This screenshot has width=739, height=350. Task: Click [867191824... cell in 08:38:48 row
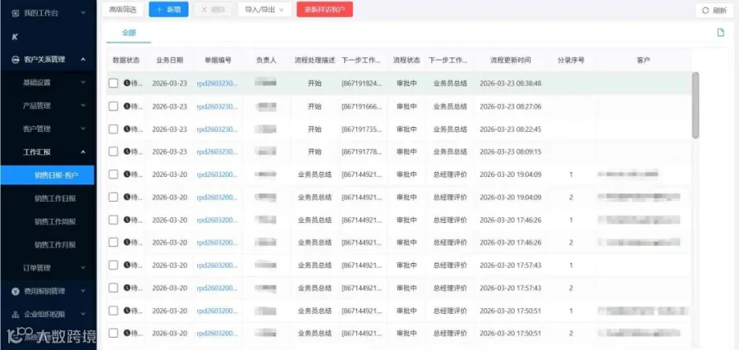pos(361,84)
